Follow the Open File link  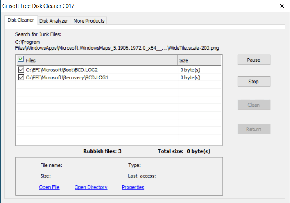[x=49, y=187]
